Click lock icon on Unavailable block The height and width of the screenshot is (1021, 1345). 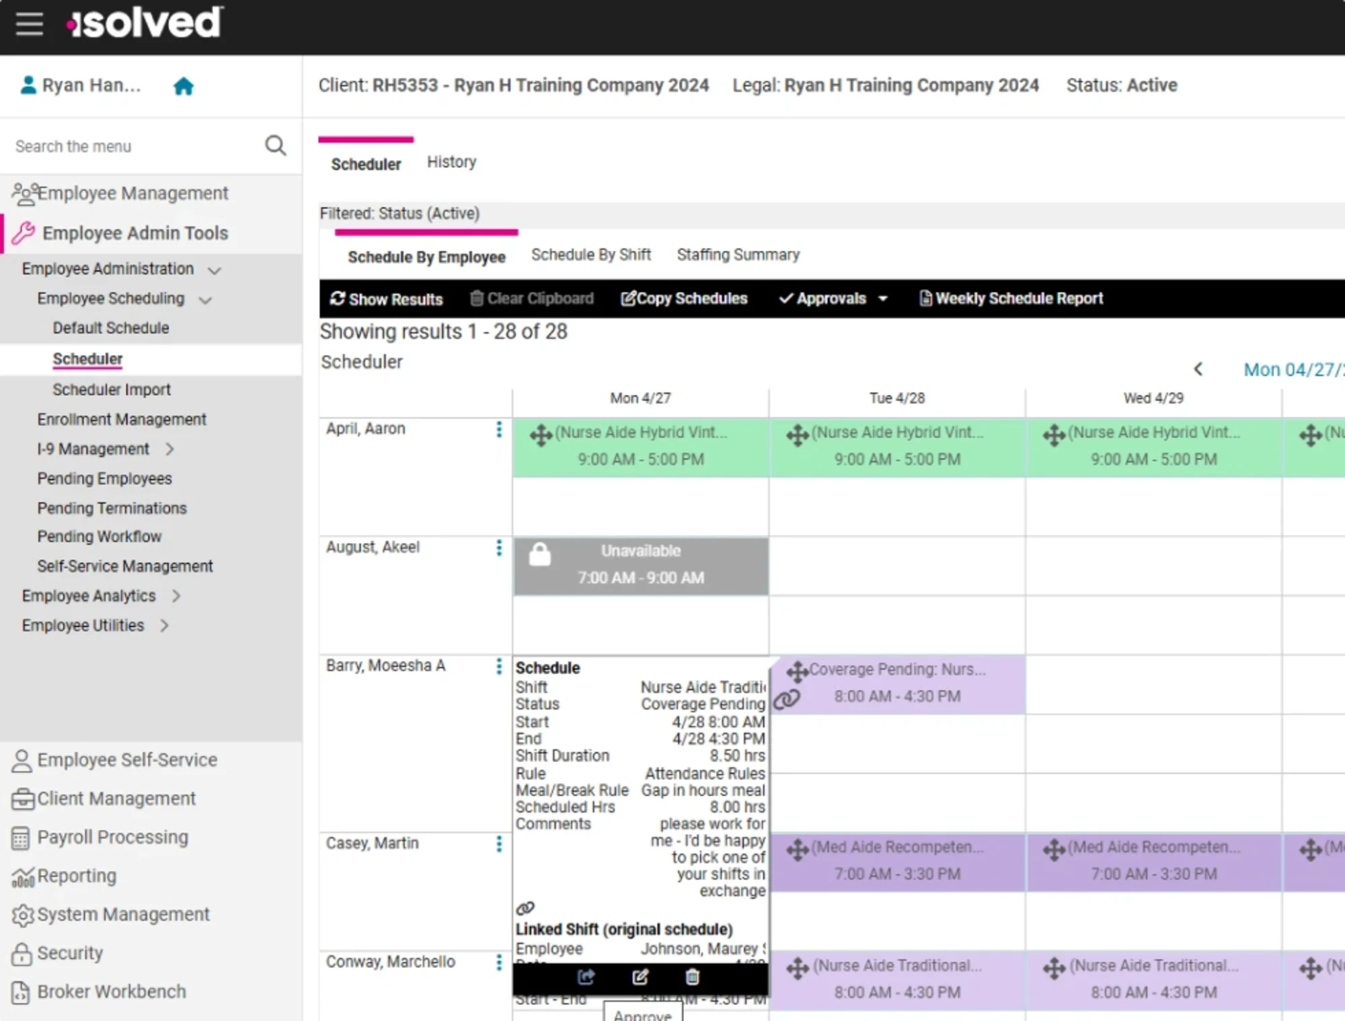click(539, 554)
